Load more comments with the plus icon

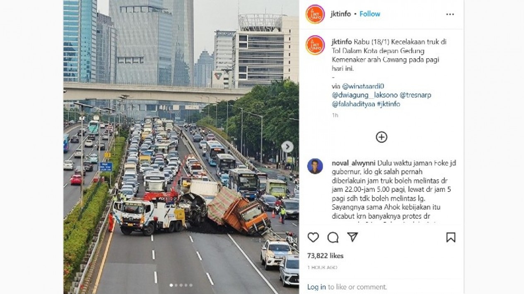click(x=382, y=137)
